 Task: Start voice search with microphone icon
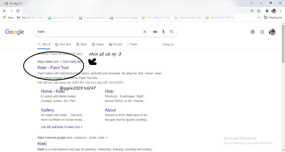(163, 32)
